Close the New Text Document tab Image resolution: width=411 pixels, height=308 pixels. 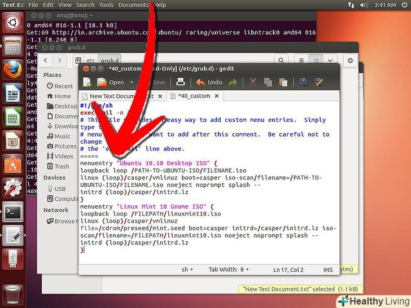pyautogui.click(x=160, y=96)
